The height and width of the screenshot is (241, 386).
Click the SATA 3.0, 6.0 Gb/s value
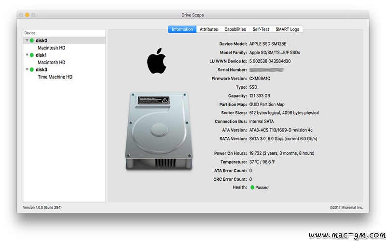(x=283, y=139)
